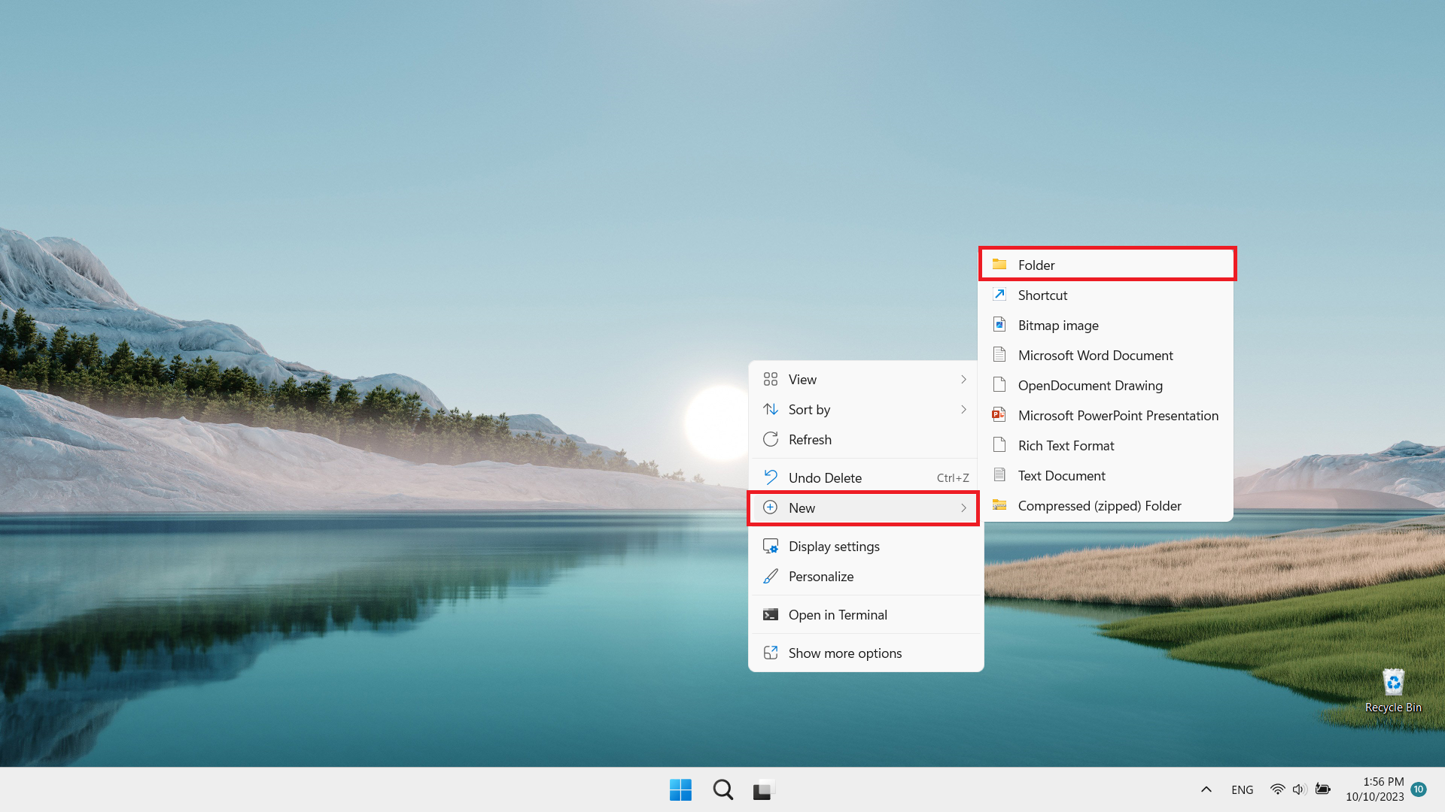Click the Ctrl+Z shortcut hint text
Image resolution: width=1445 pixels, height=812 pixels.
click(x=953, y=478)
